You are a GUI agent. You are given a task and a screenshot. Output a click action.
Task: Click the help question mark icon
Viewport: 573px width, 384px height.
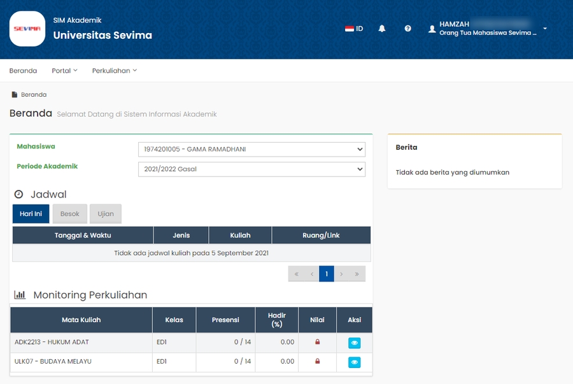407,29
